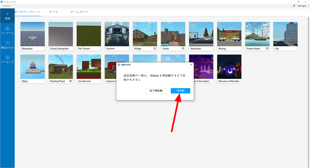The width and height of the screenshot is (310, 168).
Task: Open the Racing template thumbnail
Action: click(229, 34)
